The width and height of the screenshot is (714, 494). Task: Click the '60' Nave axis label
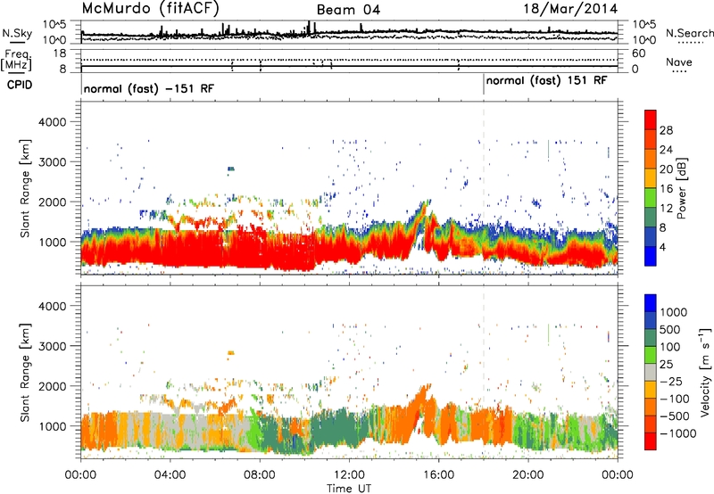638,54
